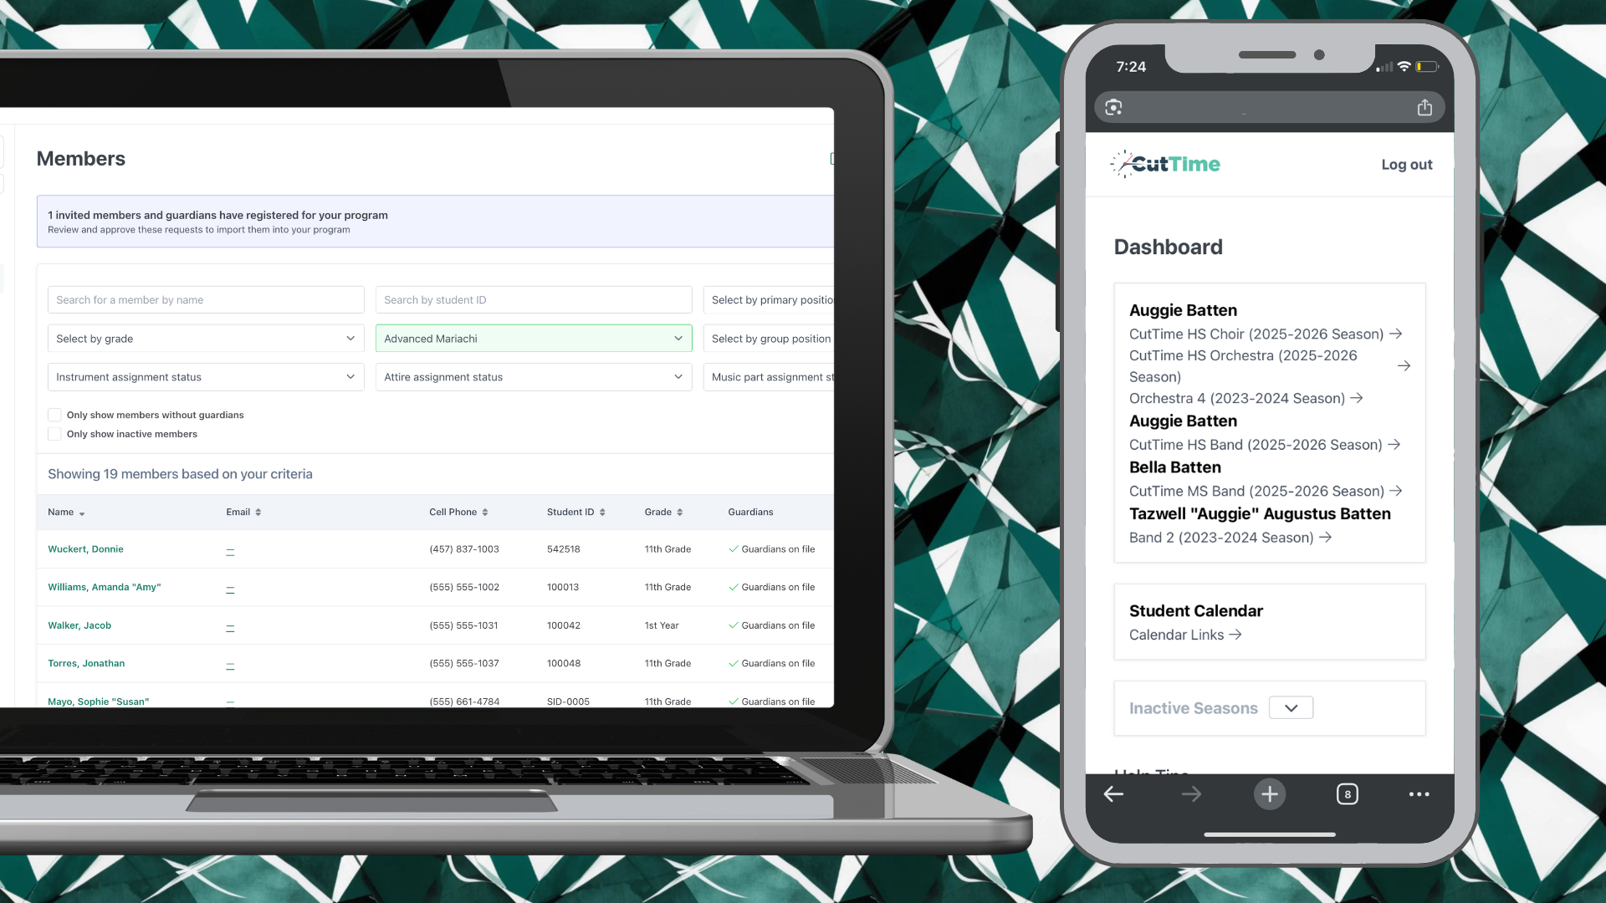This screenshot has width=1606, height=903.
Task: Change the Advanced Mariachi group selection
Action: click(x=534, y=338)
